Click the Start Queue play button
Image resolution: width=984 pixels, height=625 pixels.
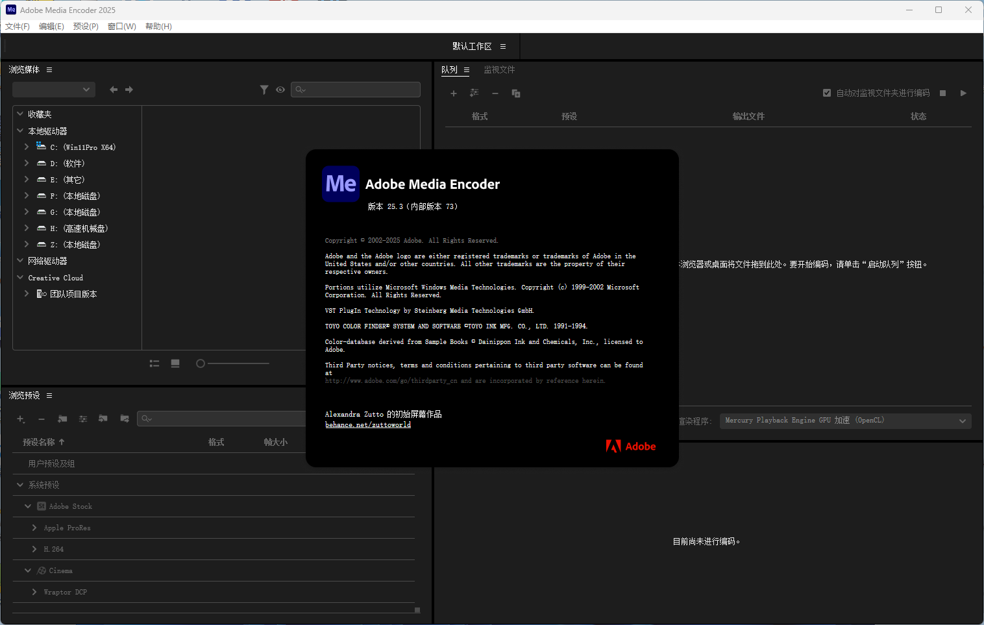coord(963,93)
